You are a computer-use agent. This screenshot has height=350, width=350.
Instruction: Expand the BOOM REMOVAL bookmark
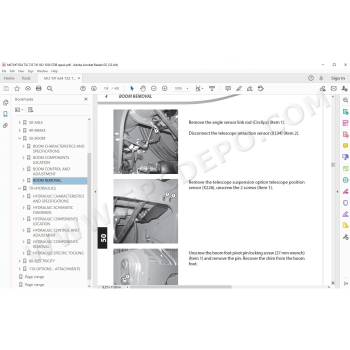(23, 180)
